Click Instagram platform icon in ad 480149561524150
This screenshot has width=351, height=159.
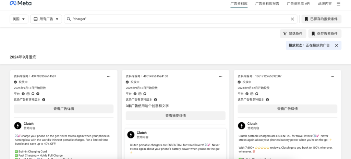[140, 94]
